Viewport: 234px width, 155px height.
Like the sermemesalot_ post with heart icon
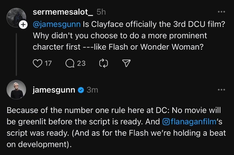(x=38, y=63)
